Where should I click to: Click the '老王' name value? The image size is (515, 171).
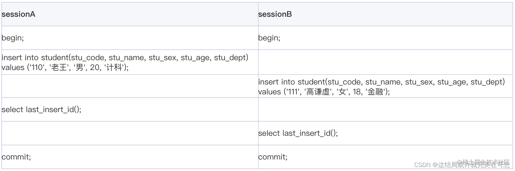(x=58, y=68)
